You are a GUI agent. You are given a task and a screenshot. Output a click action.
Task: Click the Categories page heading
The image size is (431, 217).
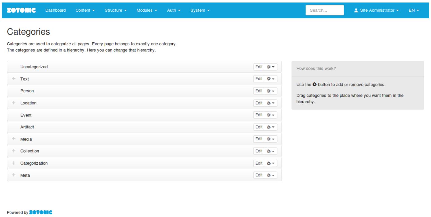tap(28, 32)
